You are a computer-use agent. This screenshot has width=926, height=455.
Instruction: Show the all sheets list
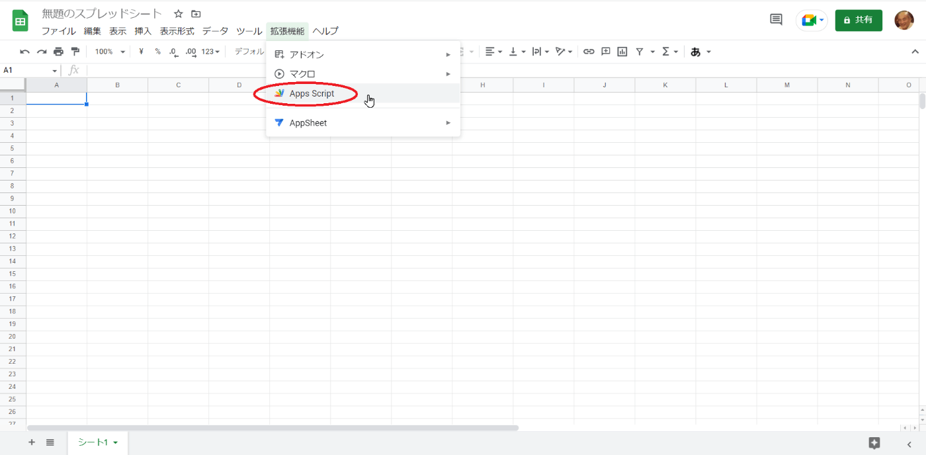tap(50, 442)
